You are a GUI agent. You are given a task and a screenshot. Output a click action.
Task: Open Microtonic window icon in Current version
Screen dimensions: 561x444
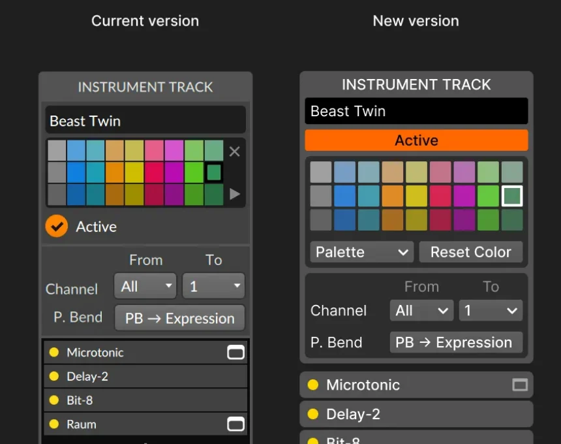click(x=235, y=353)
